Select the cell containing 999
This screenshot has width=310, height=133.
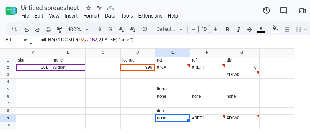point(138,67)
